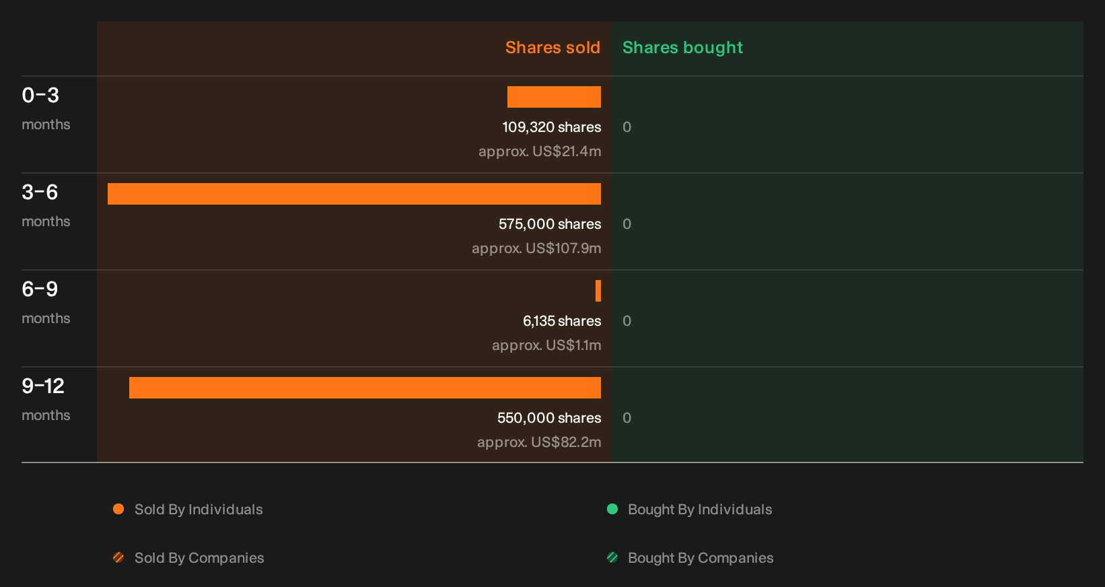The height and width of the screenshot is (587, 1105).
Task: Click the small 6-9 months orange bar
Action: point(598,291)
